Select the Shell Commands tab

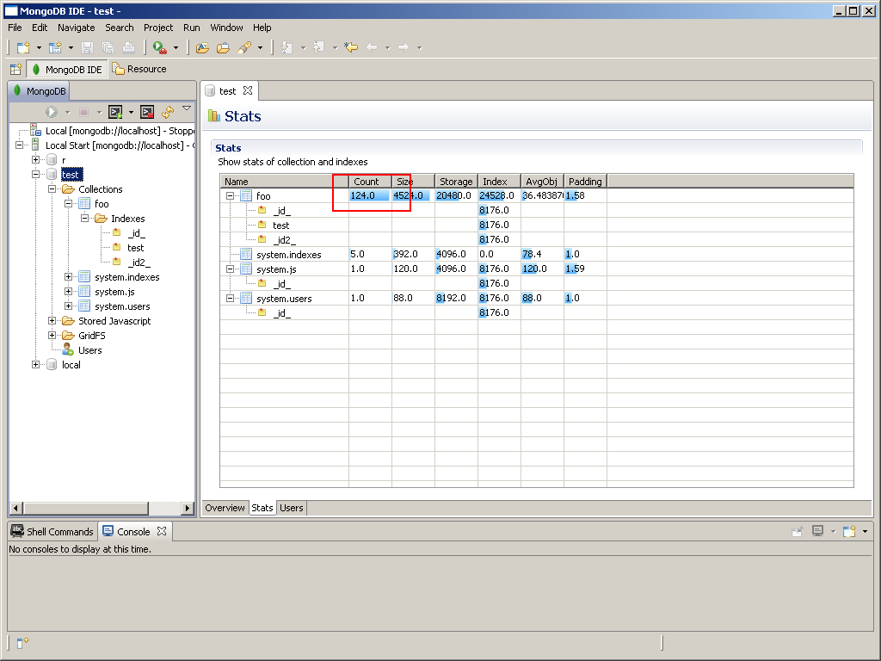coord(52,531)
